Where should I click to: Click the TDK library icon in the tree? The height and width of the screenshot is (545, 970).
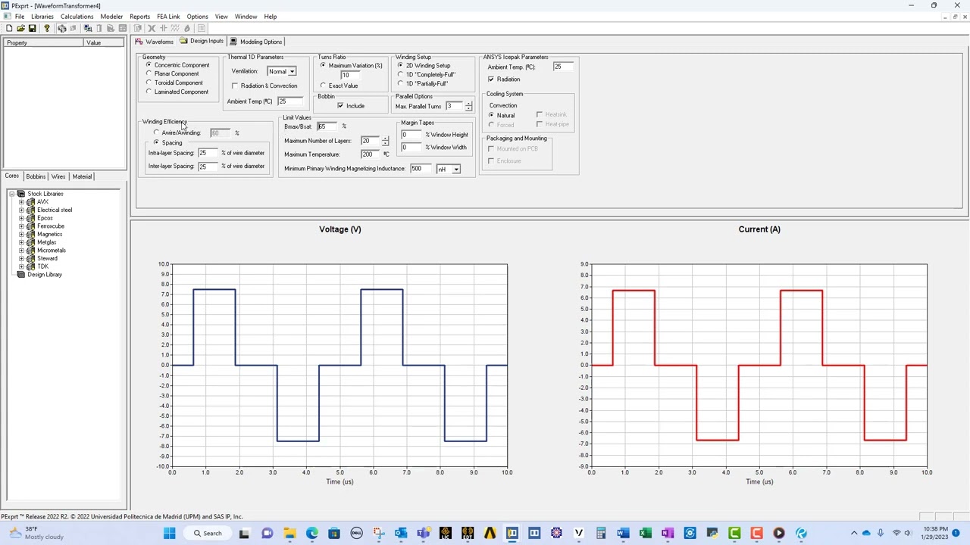[x=30, y=266]
